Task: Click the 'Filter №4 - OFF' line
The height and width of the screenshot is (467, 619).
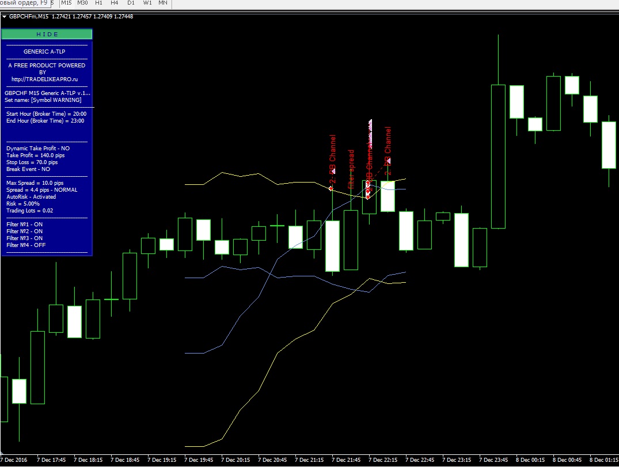Action: 26,245
